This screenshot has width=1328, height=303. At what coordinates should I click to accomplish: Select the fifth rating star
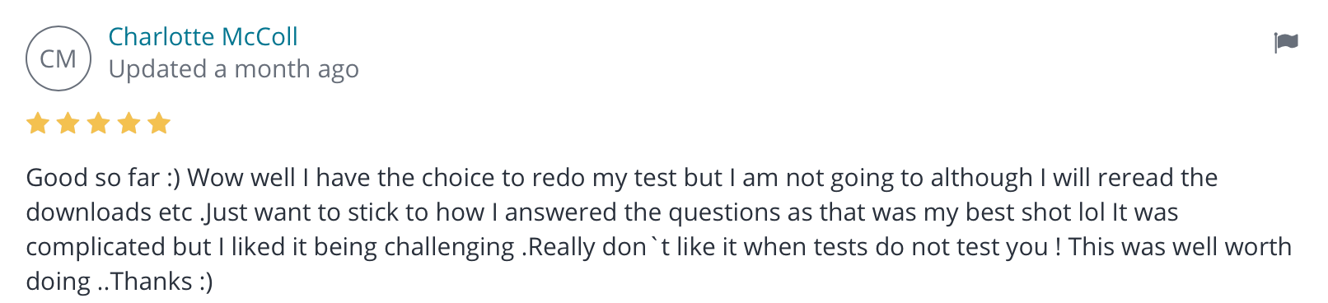coord(159,124)
